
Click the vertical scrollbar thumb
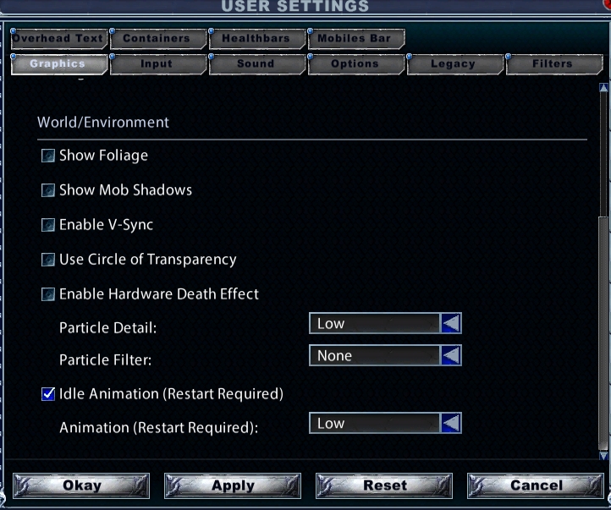(603, 333)
